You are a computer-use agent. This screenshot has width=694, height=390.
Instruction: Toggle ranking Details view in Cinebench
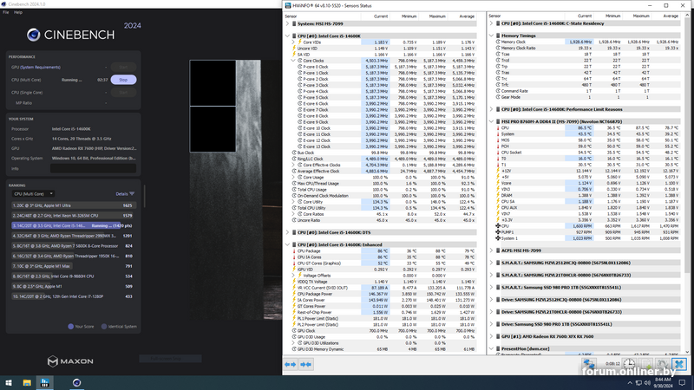pos(124,194)
